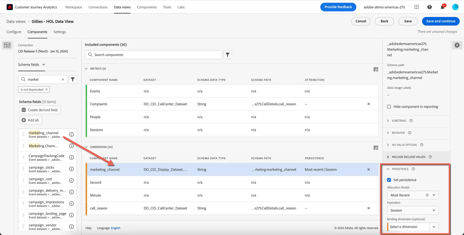Switch to the Configure tab
Screen dimensions: 464x235
click(x=14, y=32)
